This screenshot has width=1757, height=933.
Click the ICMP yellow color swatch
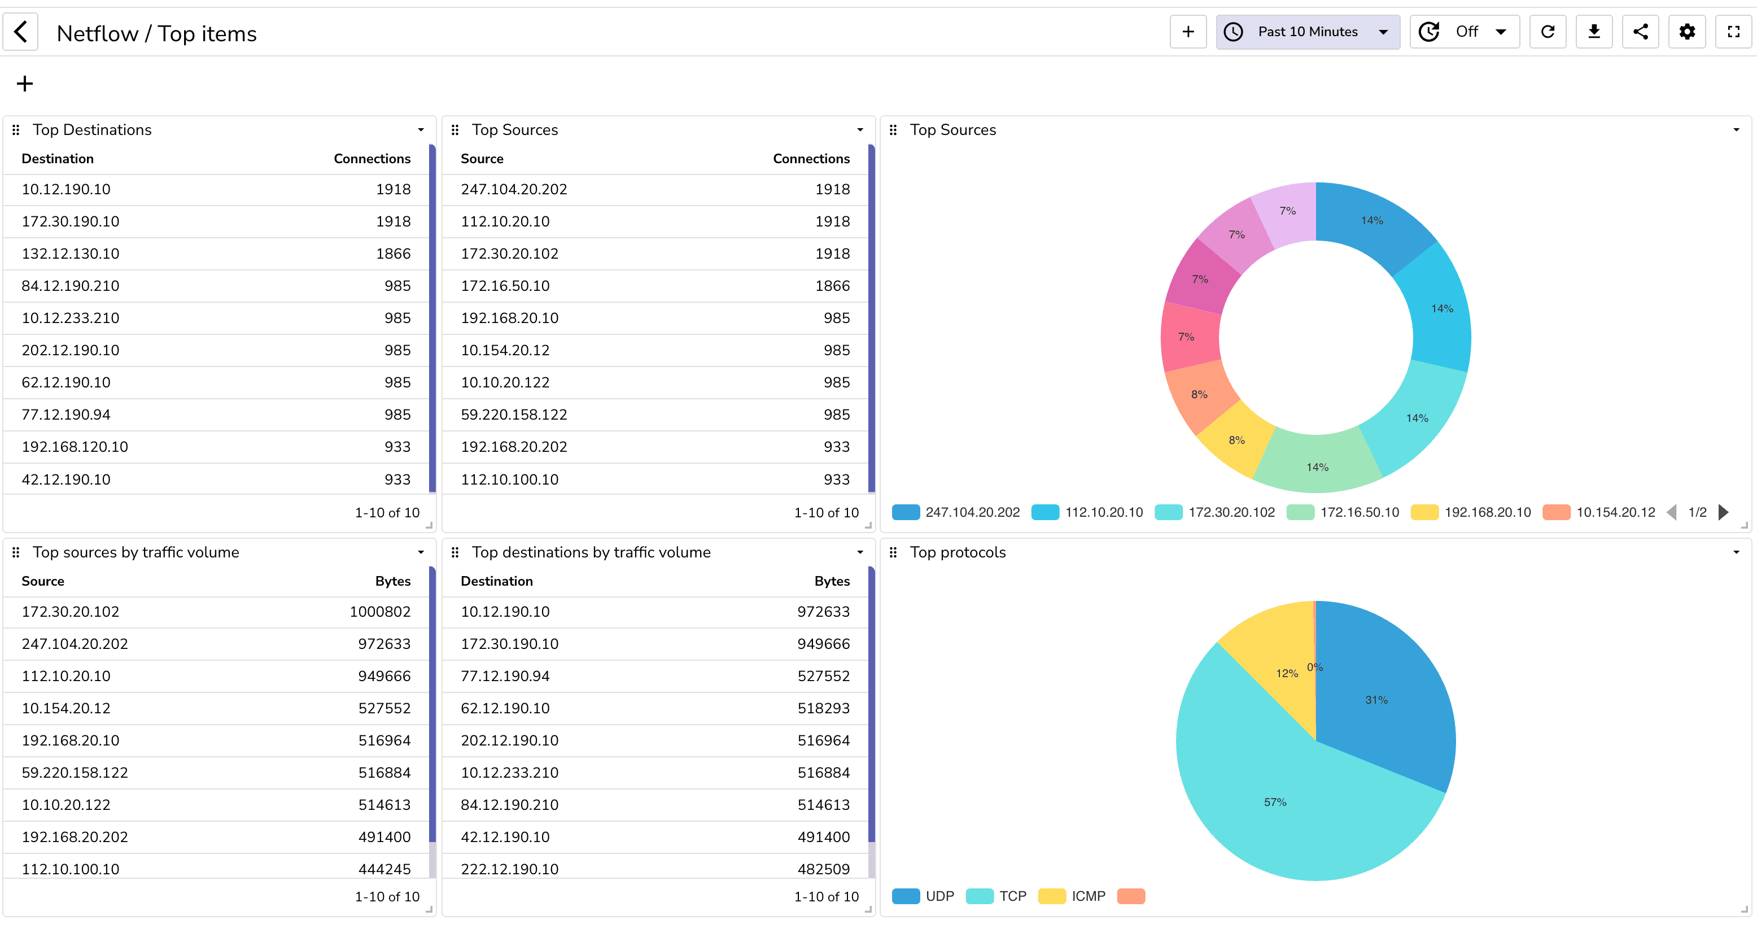click(1052, 896)
